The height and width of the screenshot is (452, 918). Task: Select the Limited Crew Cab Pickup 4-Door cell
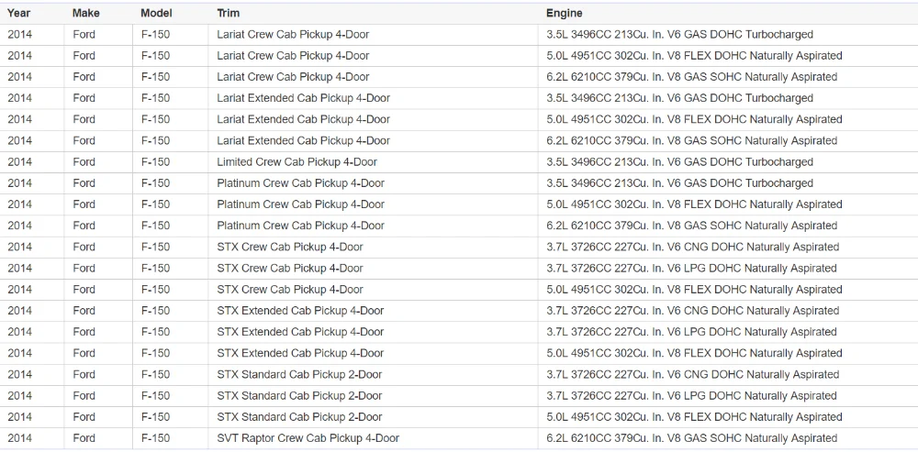point(297,162)
